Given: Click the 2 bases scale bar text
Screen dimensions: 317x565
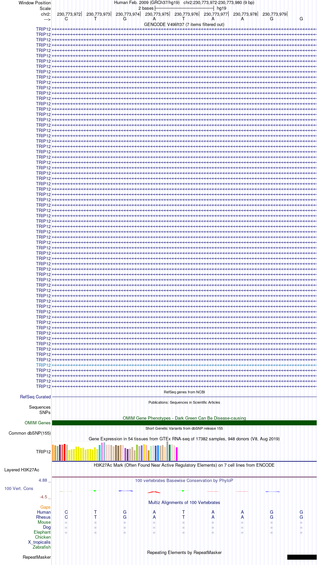Looking at the screenshot, I should click(x=146, y=8).
